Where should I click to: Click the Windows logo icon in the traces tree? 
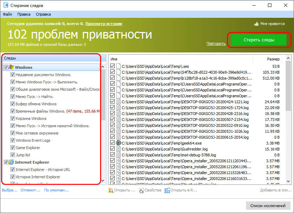(11, 67)
